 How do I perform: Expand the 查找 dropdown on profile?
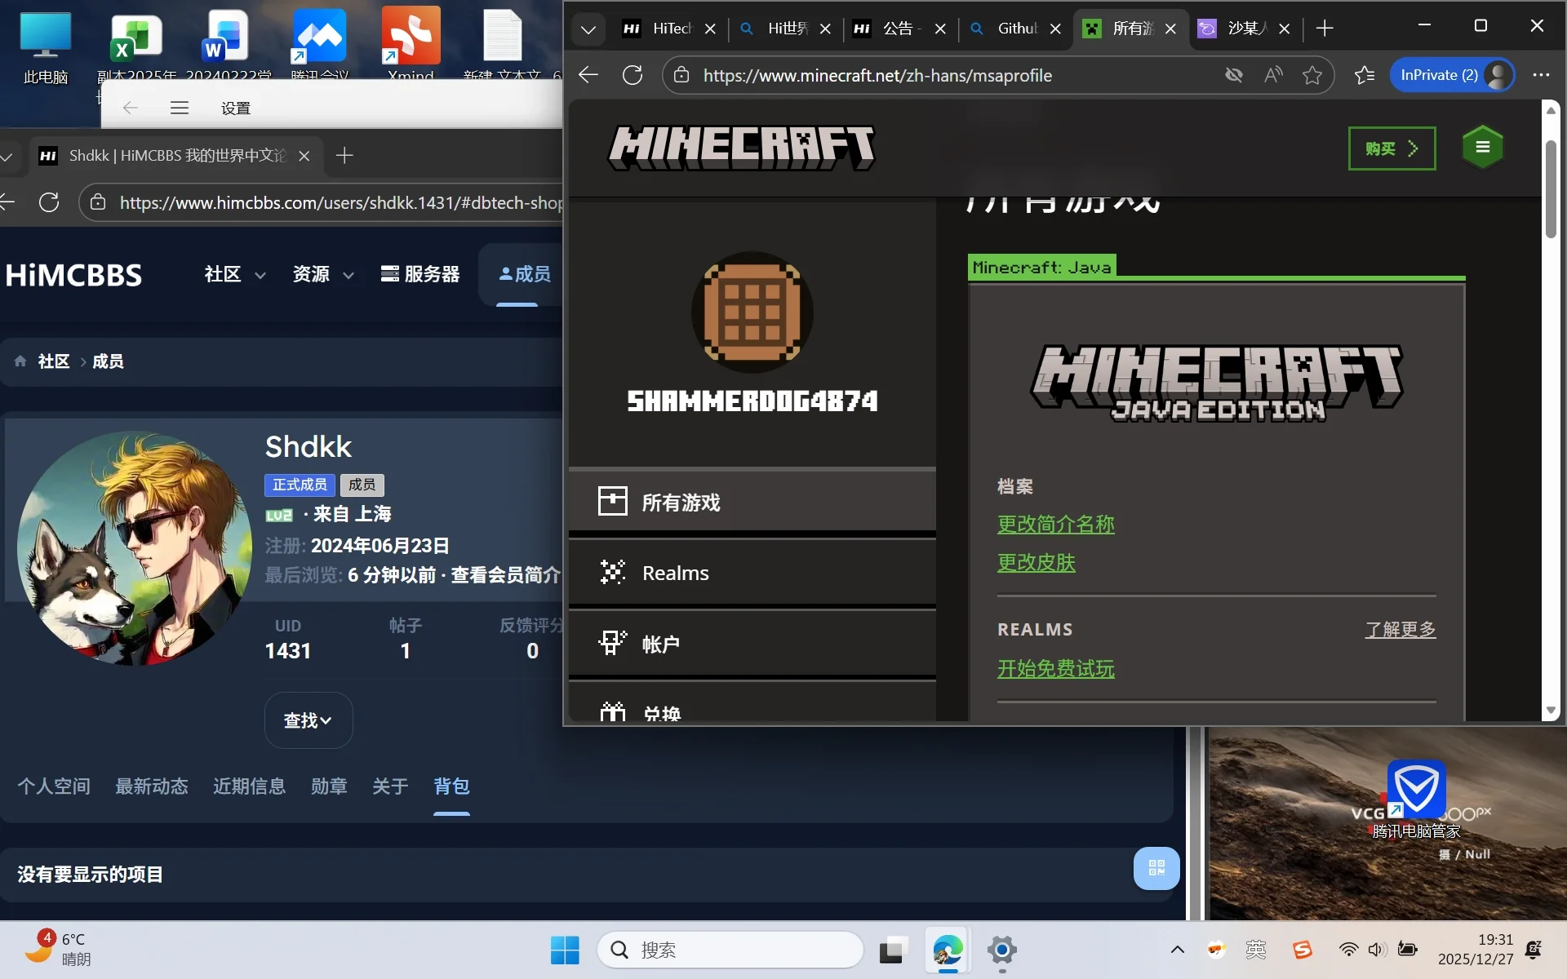point(309,720)
